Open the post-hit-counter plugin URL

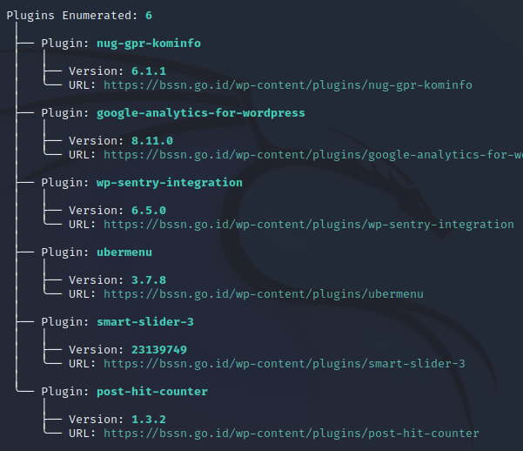(292, 434)
